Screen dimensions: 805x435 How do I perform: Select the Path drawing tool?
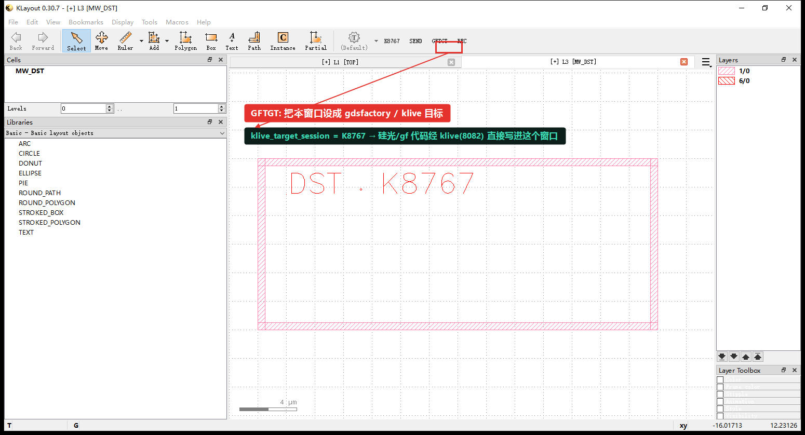click(x=254, y=41)
